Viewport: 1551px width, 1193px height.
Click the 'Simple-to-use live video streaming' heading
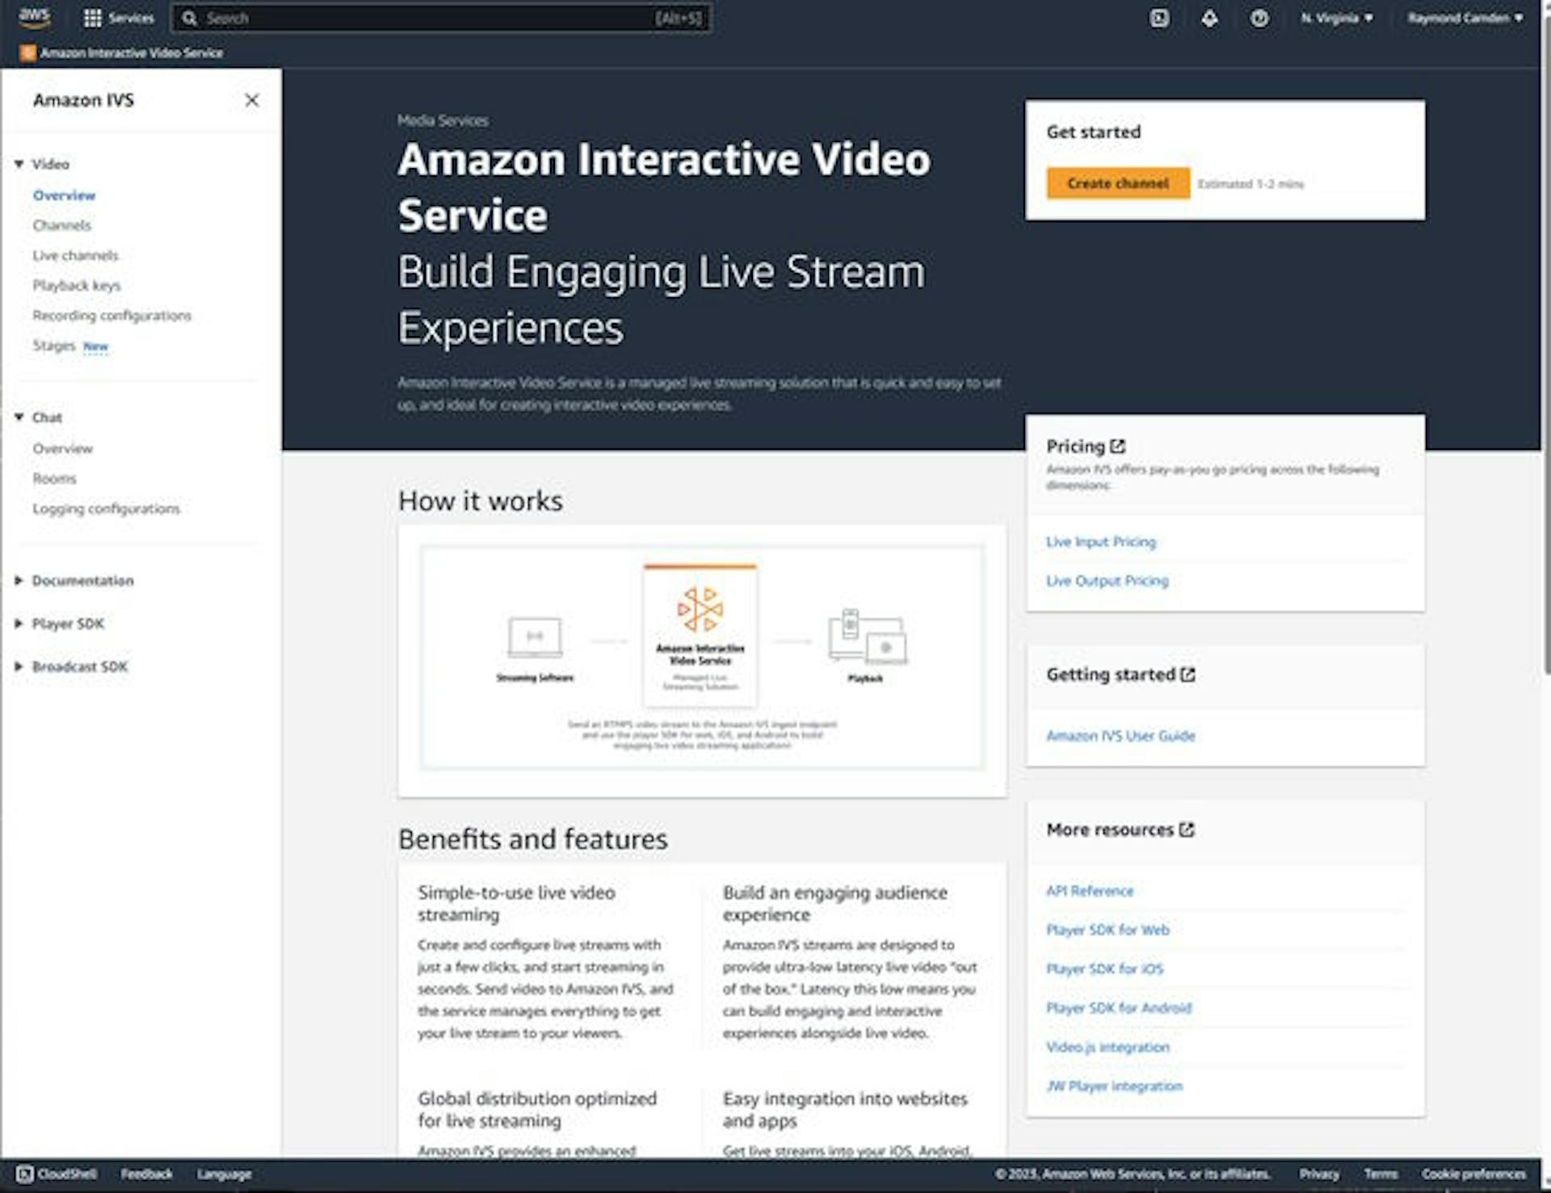pyautogui.click(x=516, y=903)
